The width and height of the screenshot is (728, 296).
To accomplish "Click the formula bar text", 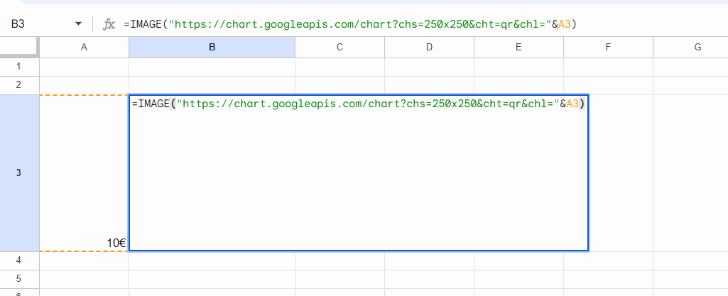I will tap(349, 25).
